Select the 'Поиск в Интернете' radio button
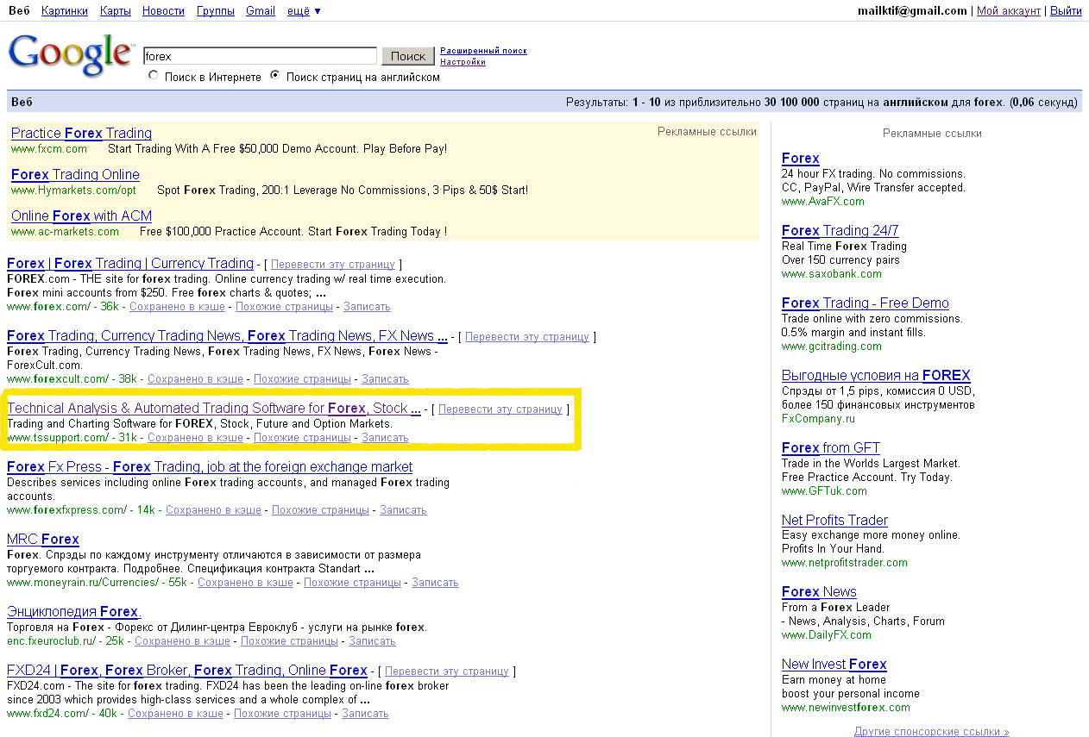This screenshot has width=1089, height=737. (154, 76)
